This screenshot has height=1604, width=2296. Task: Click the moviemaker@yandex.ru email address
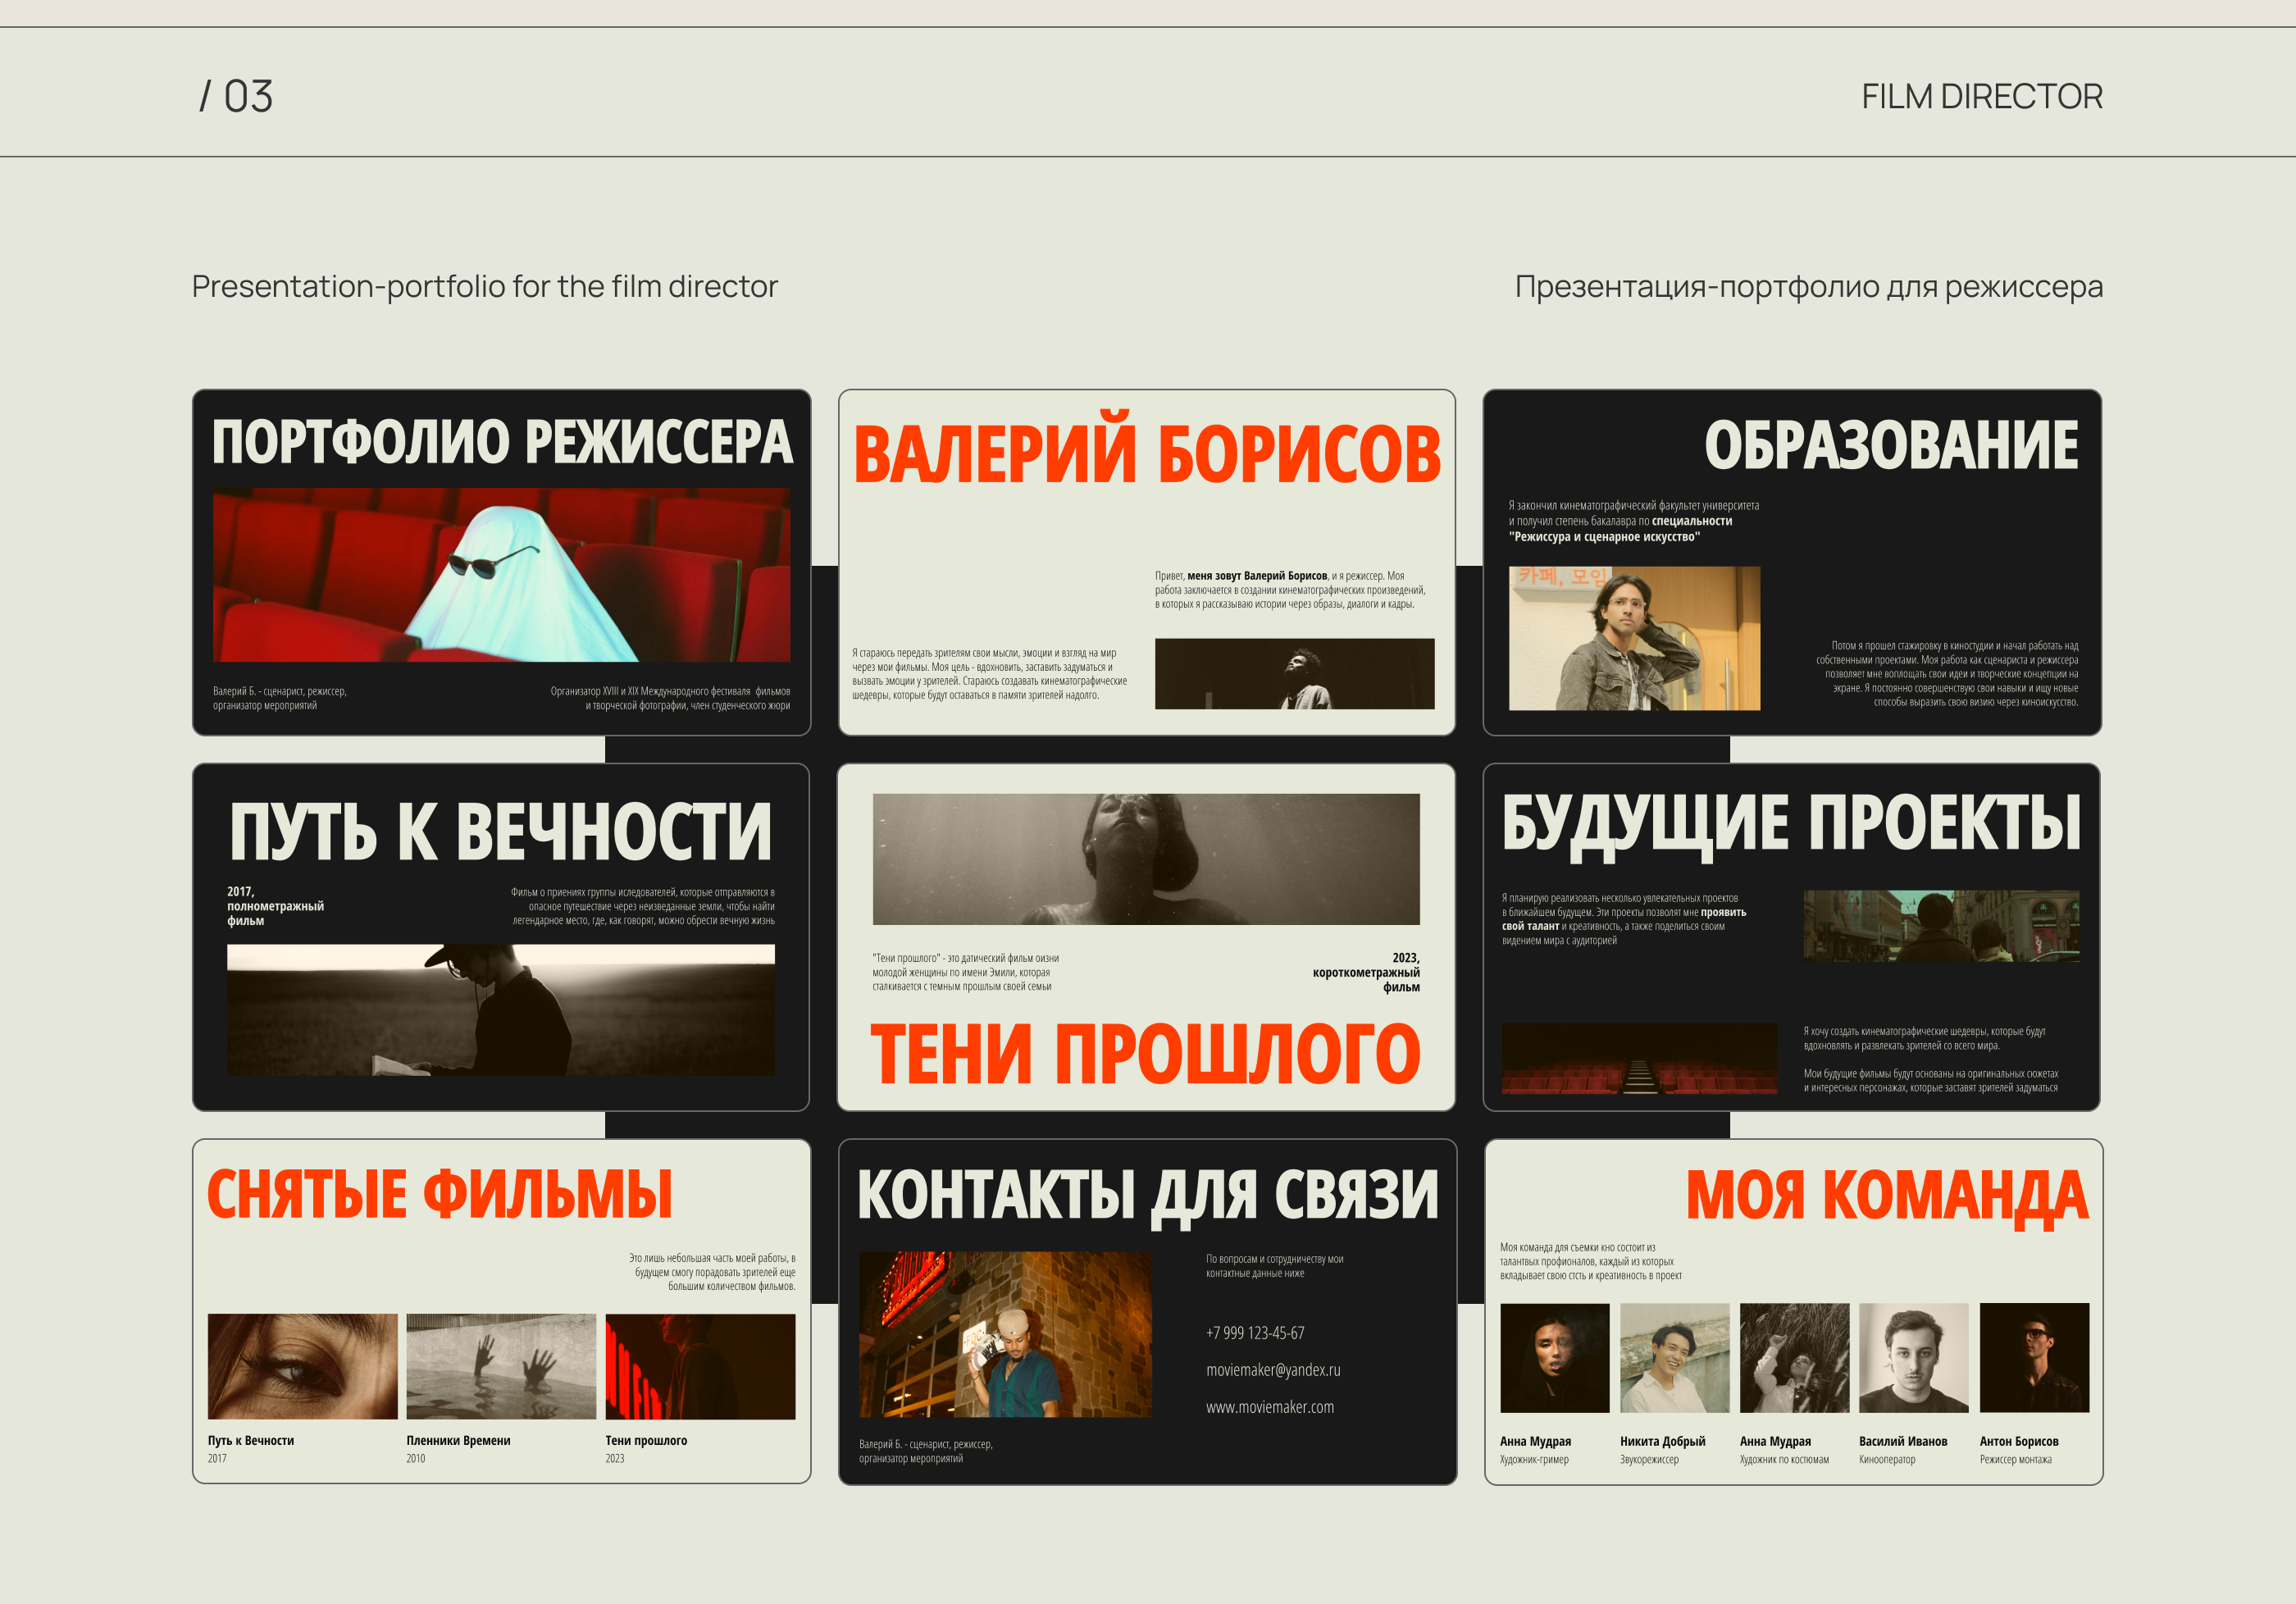point(1272,1370)
